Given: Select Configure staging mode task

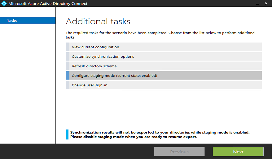Looking at the screenshot, I should (x=164, y=75).
